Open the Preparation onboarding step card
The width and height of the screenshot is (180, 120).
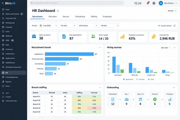(113, 99)
